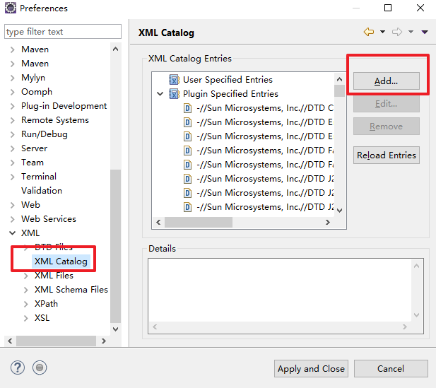
Task: Expand the XPath node
Action: 26,304
